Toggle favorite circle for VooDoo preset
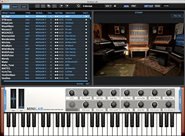Screen dimensions: 185x136 tap(51, 78)
